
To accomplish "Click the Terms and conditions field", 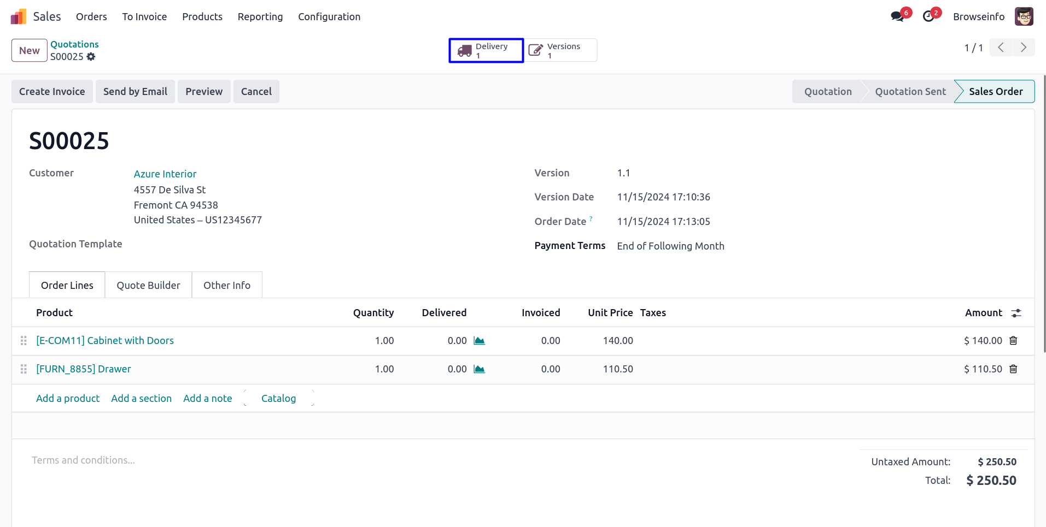I will (83, 460).
